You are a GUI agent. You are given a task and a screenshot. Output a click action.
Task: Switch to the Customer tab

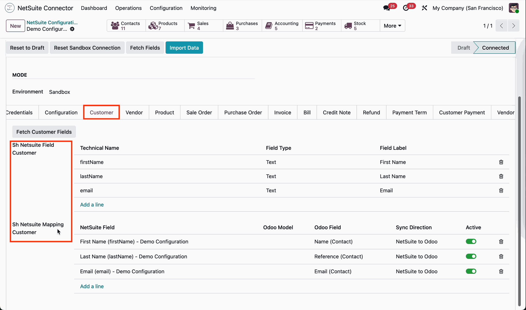click(101, 112)
